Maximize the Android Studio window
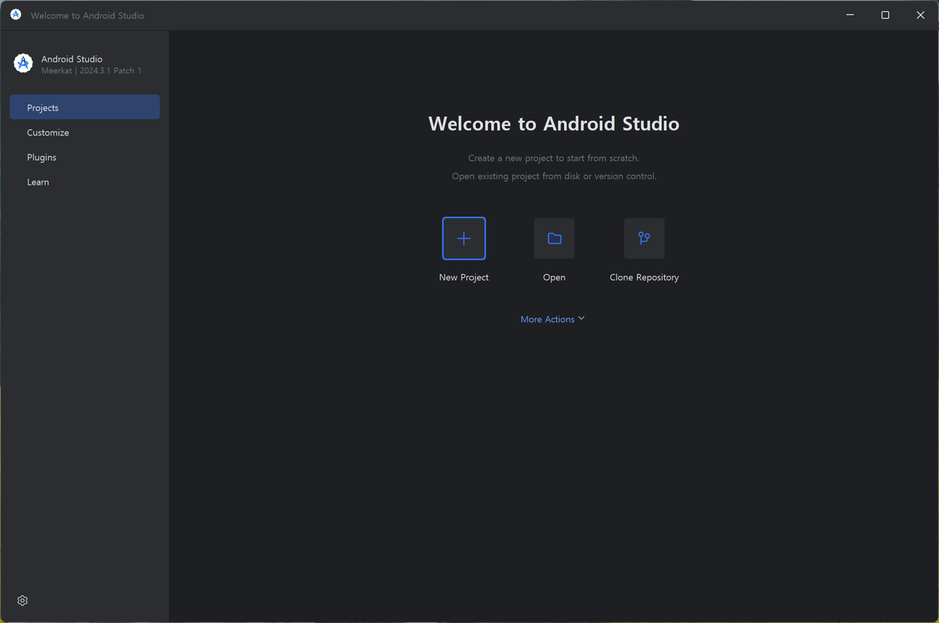This screenshot has width=939, height=623. pyautogui.click(x=885, y=15)
